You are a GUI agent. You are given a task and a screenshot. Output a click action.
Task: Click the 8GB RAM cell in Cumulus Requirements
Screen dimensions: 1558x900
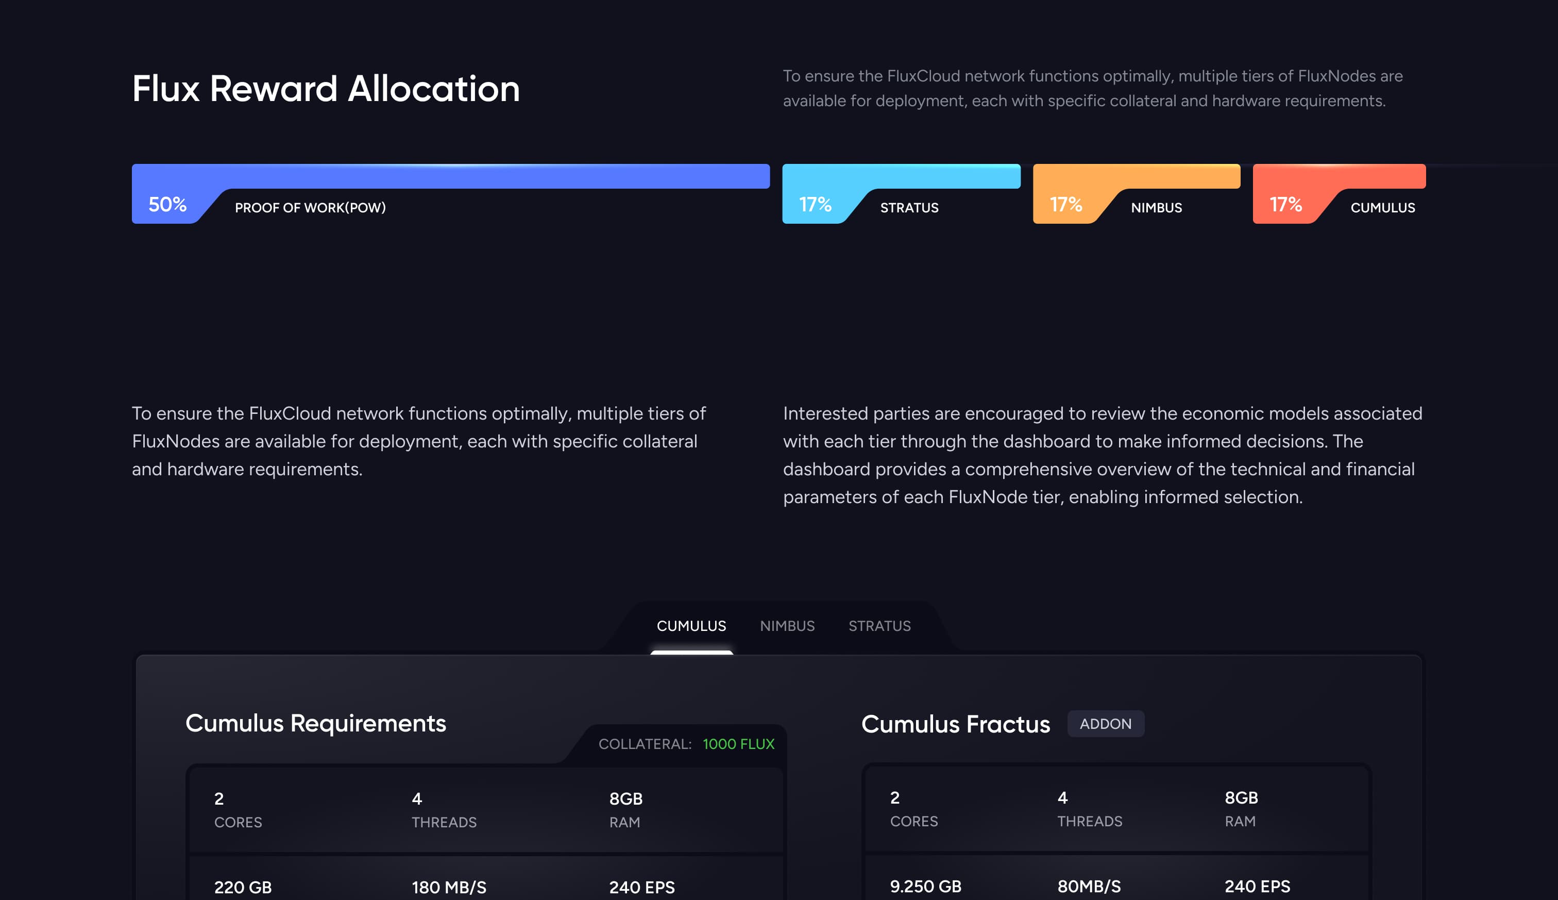(625, 809)
